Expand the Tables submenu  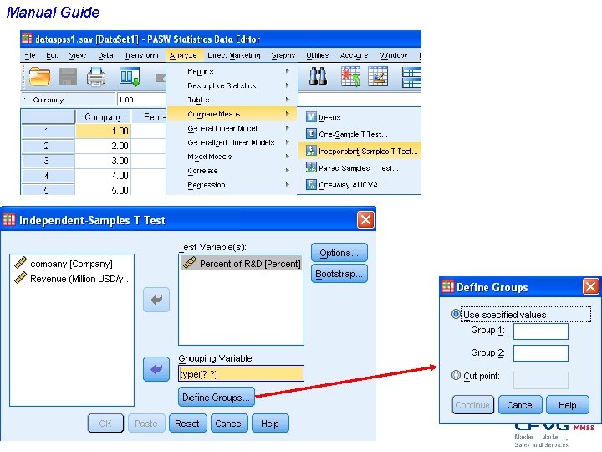click(232, 100)
